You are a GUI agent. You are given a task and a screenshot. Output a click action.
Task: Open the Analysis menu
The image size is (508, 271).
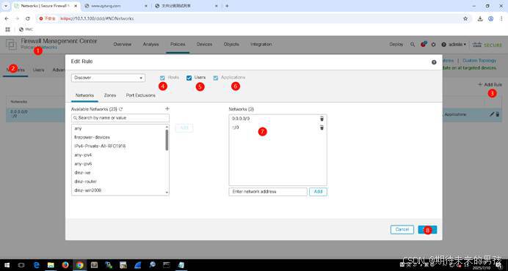[x=150, y=44]
